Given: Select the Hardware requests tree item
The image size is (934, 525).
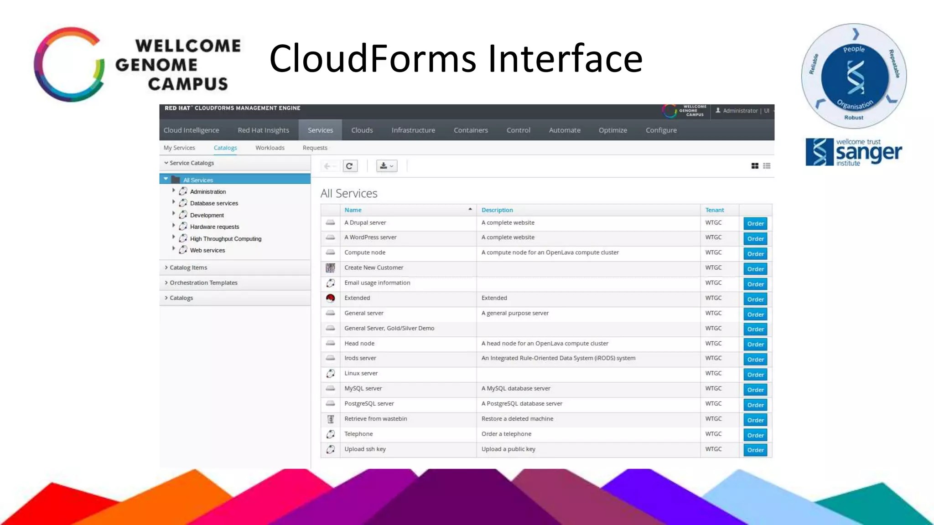Looking at the screenshot, I should click(x=214, y=226).
